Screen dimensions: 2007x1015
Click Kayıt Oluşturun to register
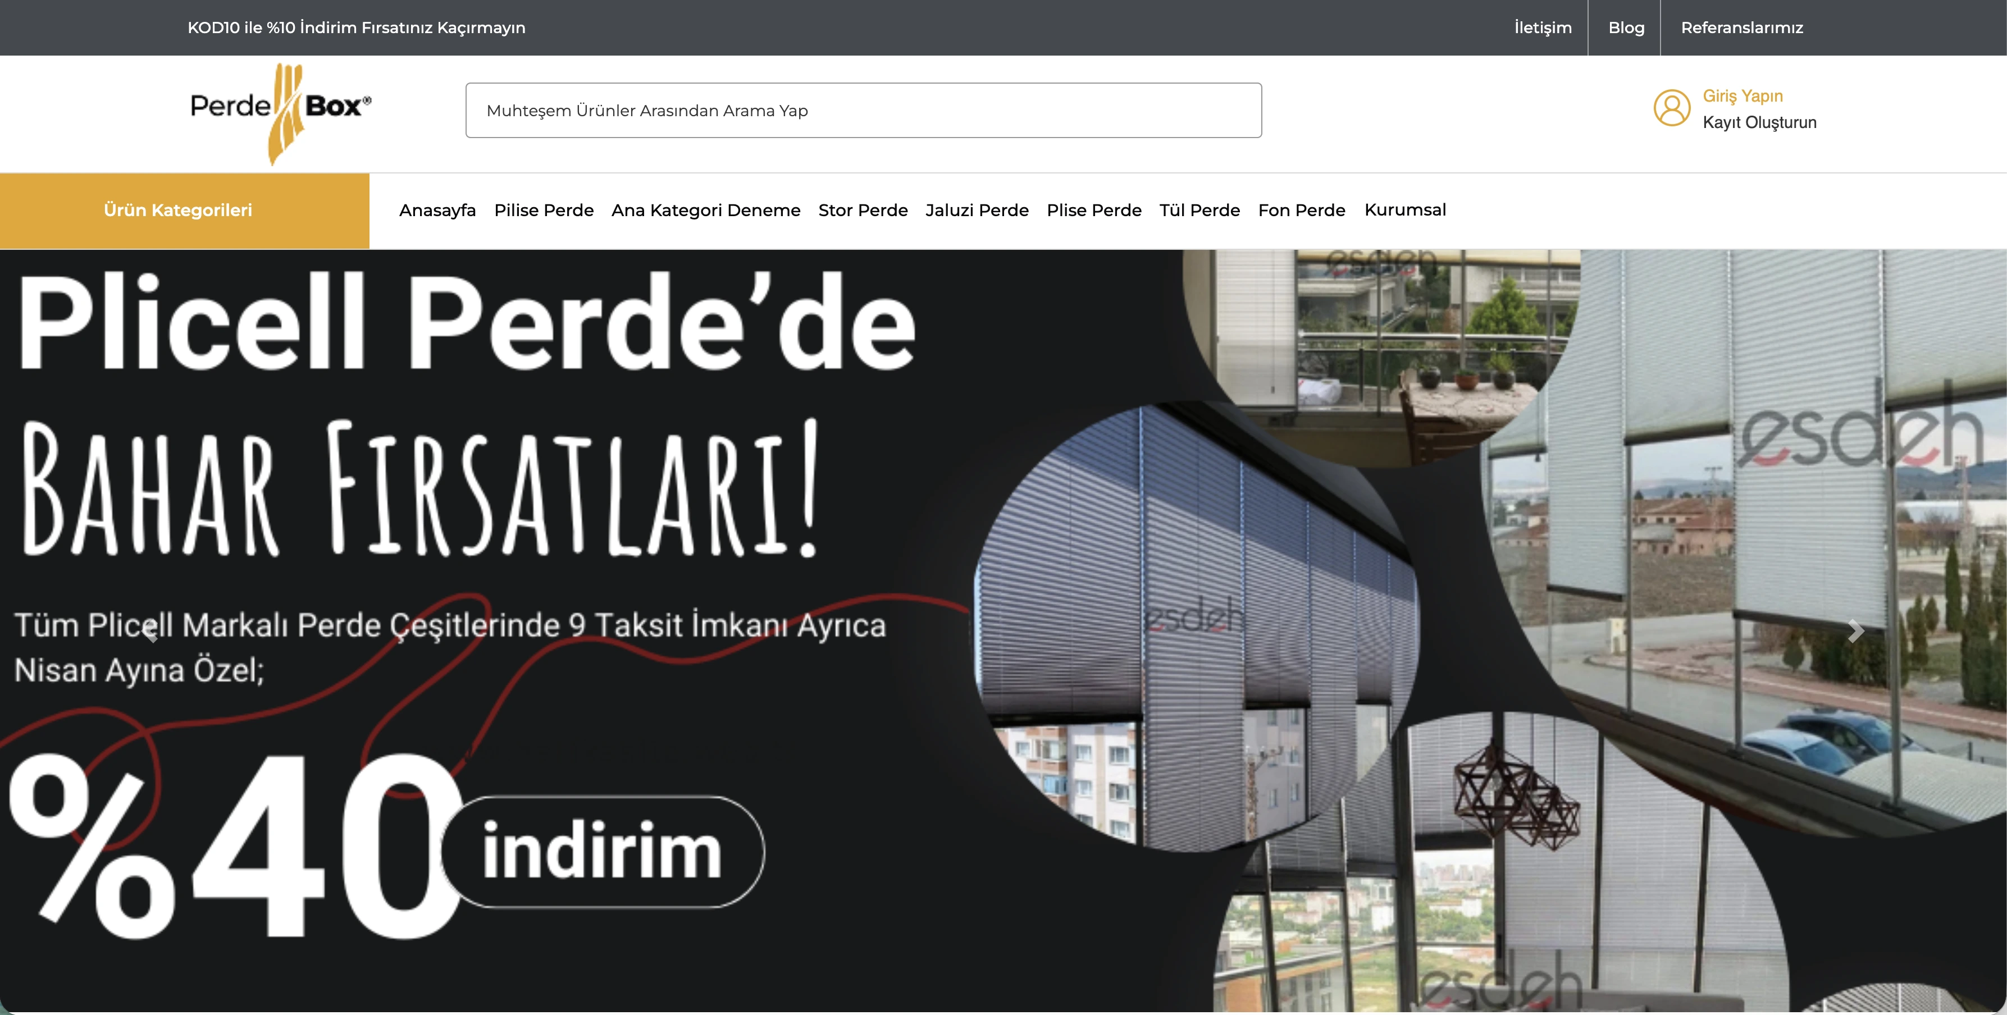point(1758,122)
